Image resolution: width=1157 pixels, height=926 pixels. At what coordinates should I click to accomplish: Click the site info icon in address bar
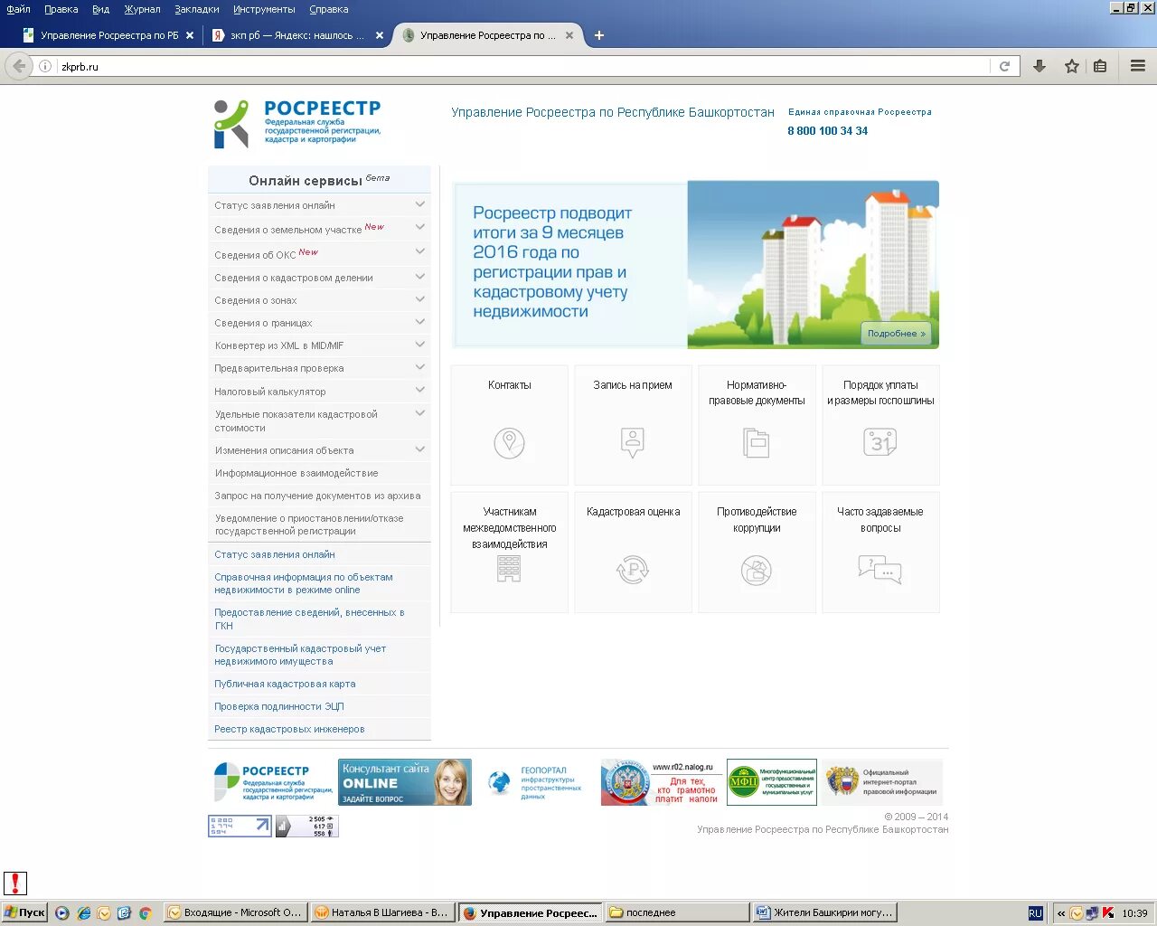45,66
